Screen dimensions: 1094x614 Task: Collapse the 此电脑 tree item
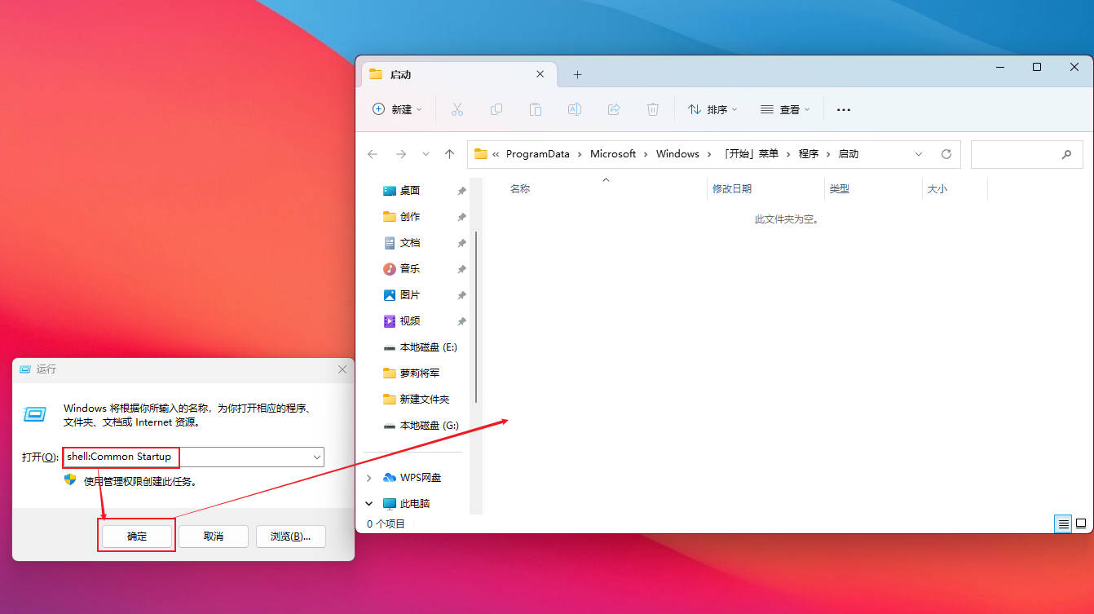[368, 503]
